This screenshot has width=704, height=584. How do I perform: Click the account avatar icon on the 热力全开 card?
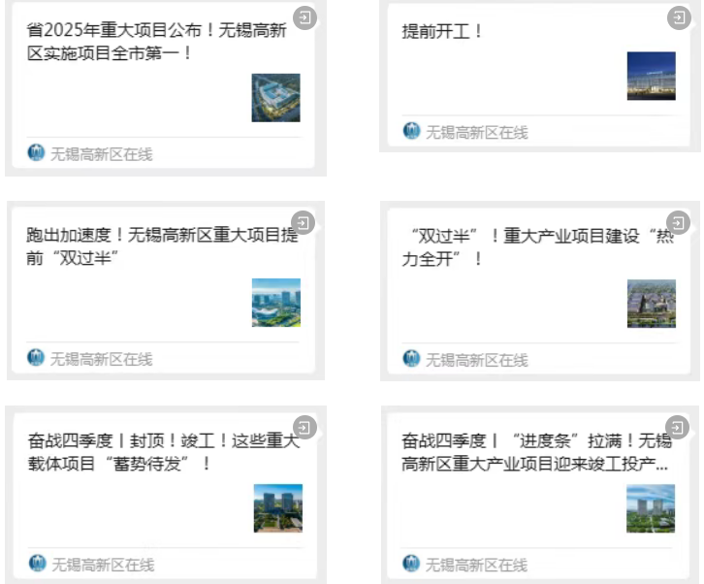pyautogui.click(x=412, y=359)
